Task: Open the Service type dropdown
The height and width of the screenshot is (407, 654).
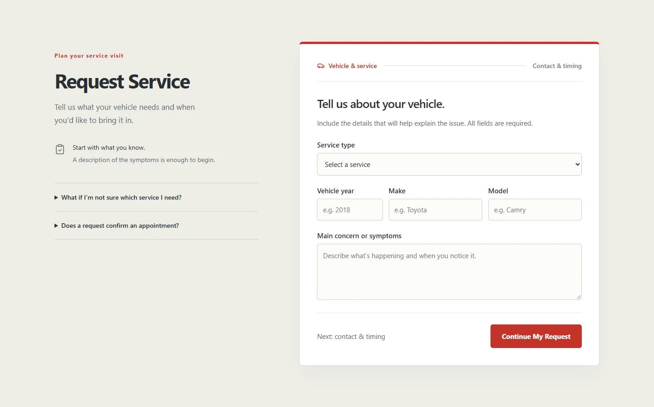Action: pos(449,164)
